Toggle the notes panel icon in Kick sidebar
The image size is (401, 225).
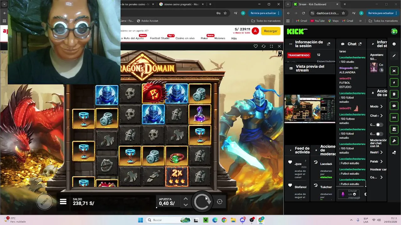[x=394, y=94]
